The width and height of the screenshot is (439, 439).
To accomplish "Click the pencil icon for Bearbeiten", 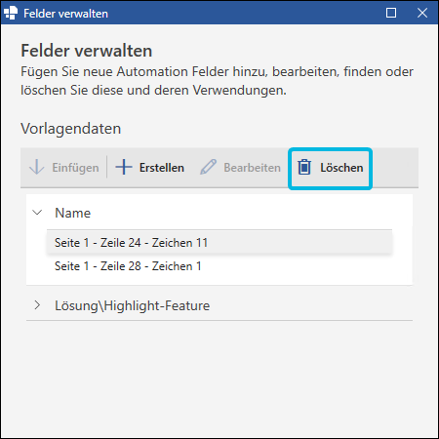I will click(x=208, y=167).
